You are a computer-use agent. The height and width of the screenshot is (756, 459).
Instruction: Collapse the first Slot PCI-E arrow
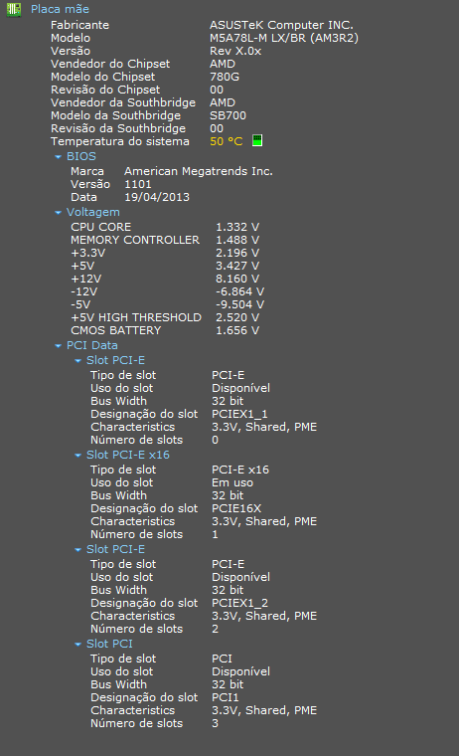point(78,361)
